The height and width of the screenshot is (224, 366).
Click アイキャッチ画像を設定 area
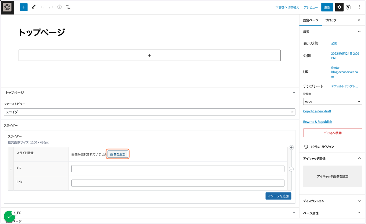pos(332,176)
